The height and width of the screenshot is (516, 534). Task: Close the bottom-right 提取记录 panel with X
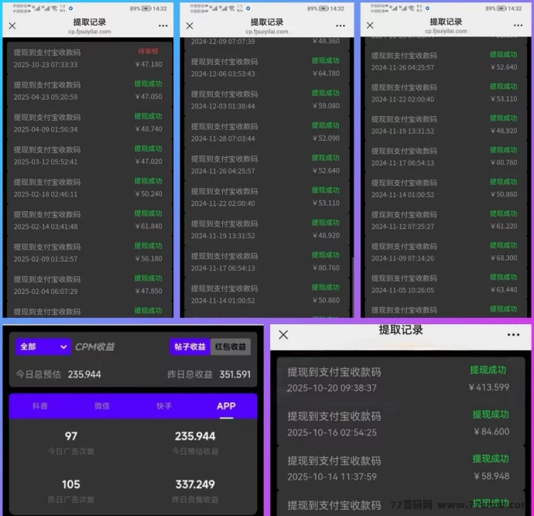click(x=283, y=335)
